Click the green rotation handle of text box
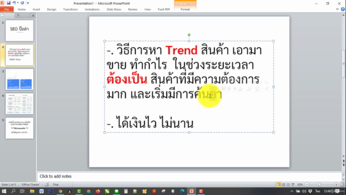Screen dimensions: 346x195 coord(189,35)
